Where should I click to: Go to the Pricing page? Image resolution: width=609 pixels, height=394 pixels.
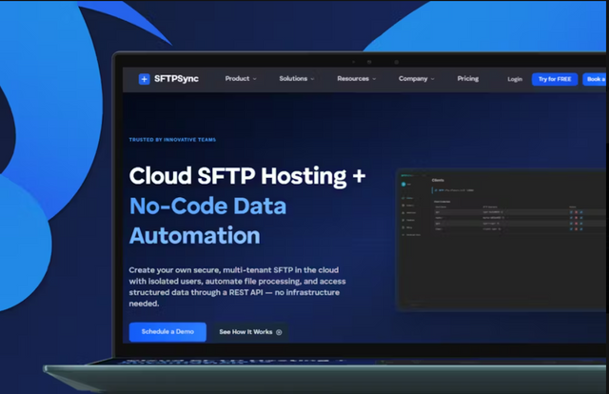tap(467, 78)
